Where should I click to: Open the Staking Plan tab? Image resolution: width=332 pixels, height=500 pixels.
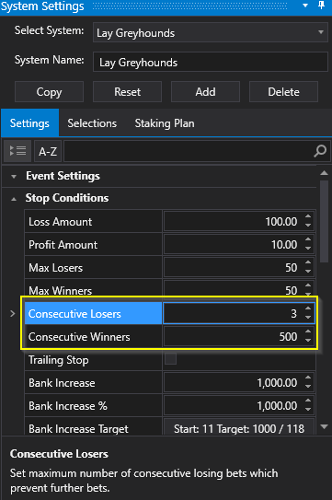coord(165,123)
